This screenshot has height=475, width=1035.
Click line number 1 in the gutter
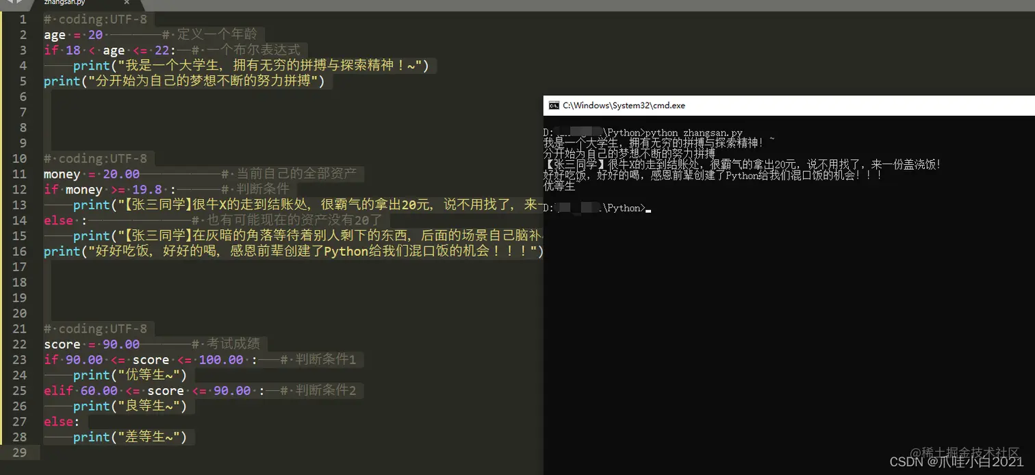tap(23, 19)
